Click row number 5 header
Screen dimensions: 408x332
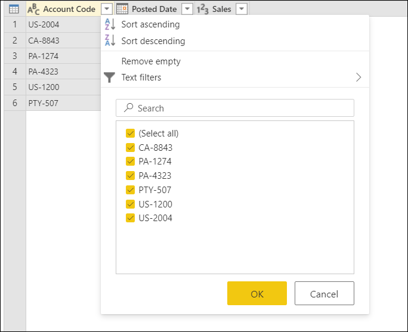pos(15,87)
